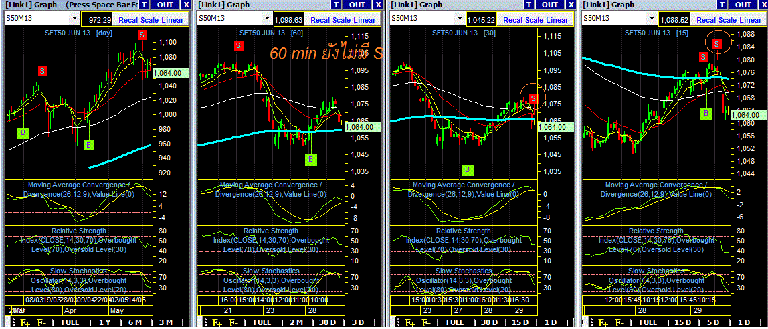Click the green B marker in 60-minute chart
This screenshot has height=329, width=768.
pos(311,160)
